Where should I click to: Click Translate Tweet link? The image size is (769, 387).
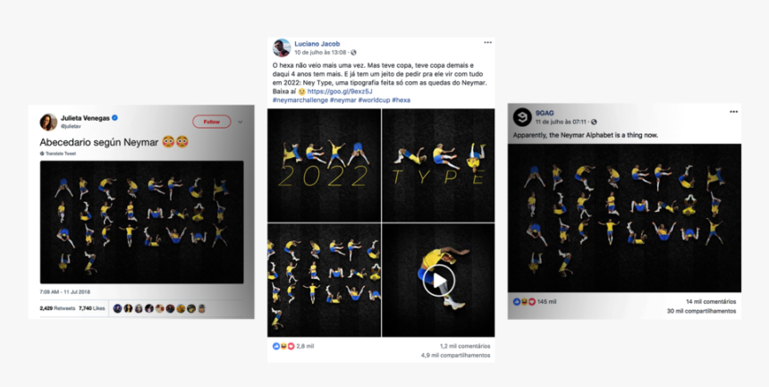[58, 154]
